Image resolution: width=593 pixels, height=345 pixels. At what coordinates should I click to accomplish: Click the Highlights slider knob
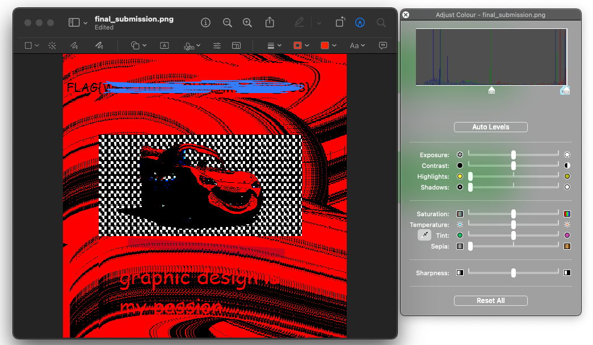[470, 176]
